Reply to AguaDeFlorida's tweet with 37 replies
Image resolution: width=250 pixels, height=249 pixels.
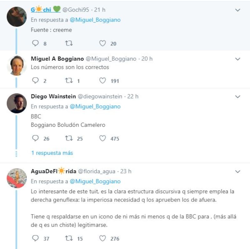35,238
